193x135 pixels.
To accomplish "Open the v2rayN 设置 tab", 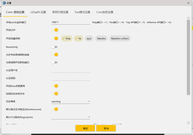I will tap(38, 12).
